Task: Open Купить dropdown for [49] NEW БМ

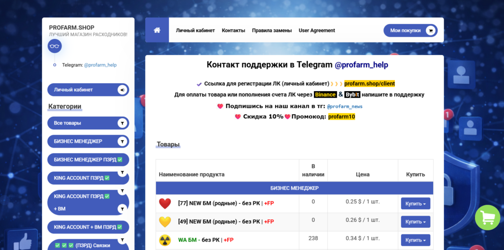Action: (415, 222)
